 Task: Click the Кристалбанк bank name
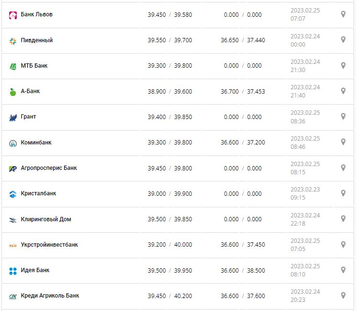pos(38,193)
